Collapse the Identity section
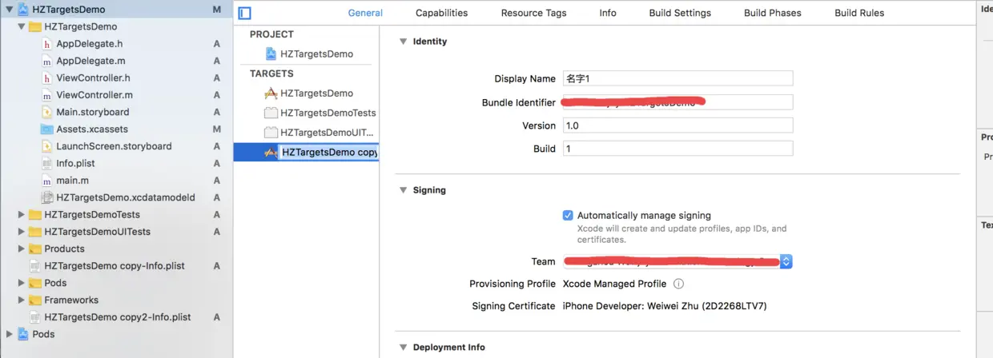Screen dimensions: 993x358 tap(403, 42)
